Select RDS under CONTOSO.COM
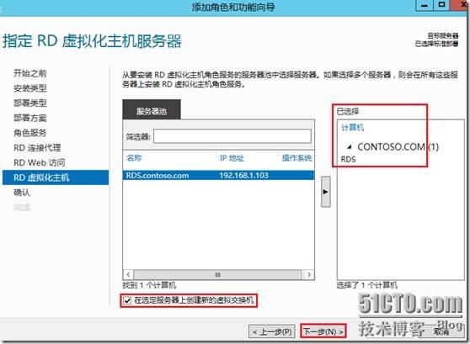The image size is (470, 344). (349, 159)
